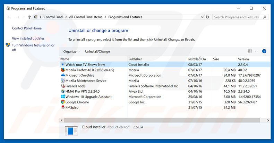Click the address bar Control Panel icon
274x143 pixels.
tap(36, 17)
